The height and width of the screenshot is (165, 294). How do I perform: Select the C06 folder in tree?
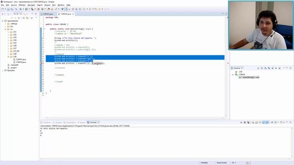[x=15, y=46]
